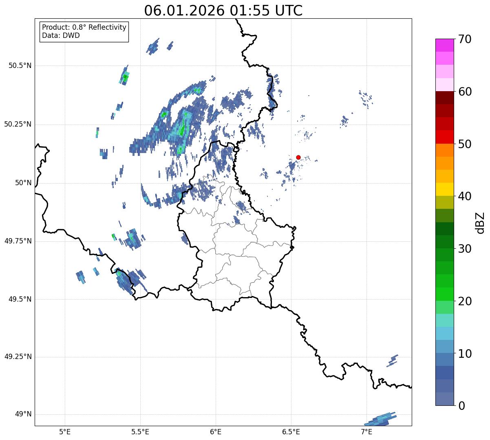Click the title '06.01.2026 01:55 UTC'
The width and height of the screenshot is (490, 440).
click(223, 11)
